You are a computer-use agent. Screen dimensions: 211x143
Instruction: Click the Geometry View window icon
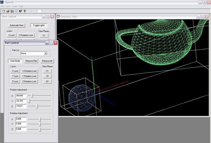[x=58, y=16]
